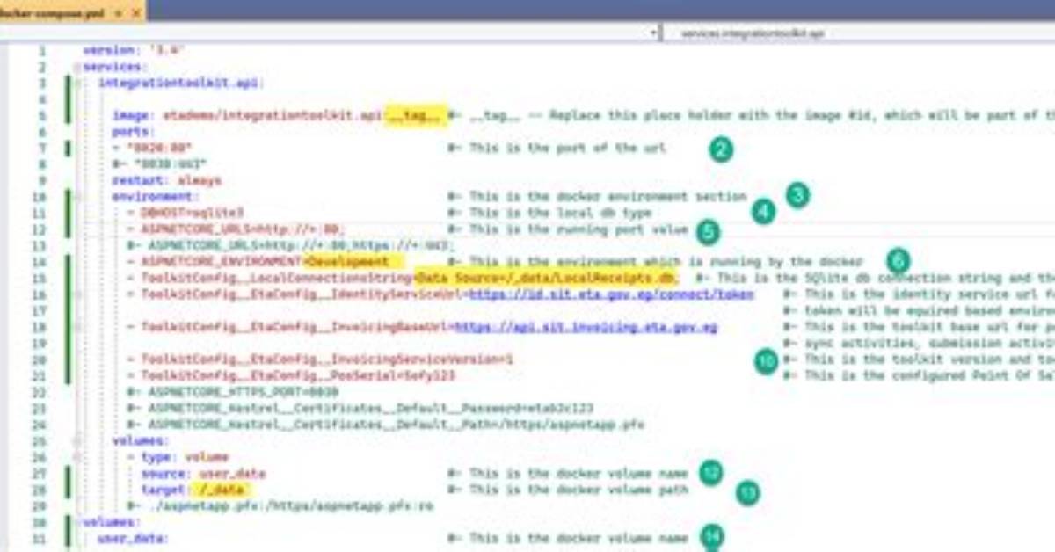Click the comment "This is the docker volume path"
The height and width of the screenshot is (552, 1055).
point(568,490)
